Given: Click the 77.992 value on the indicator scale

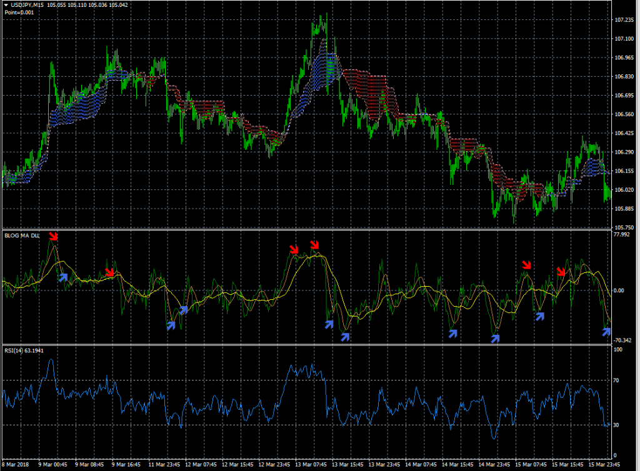Looking at the screenshot, I should coord(622,235).
